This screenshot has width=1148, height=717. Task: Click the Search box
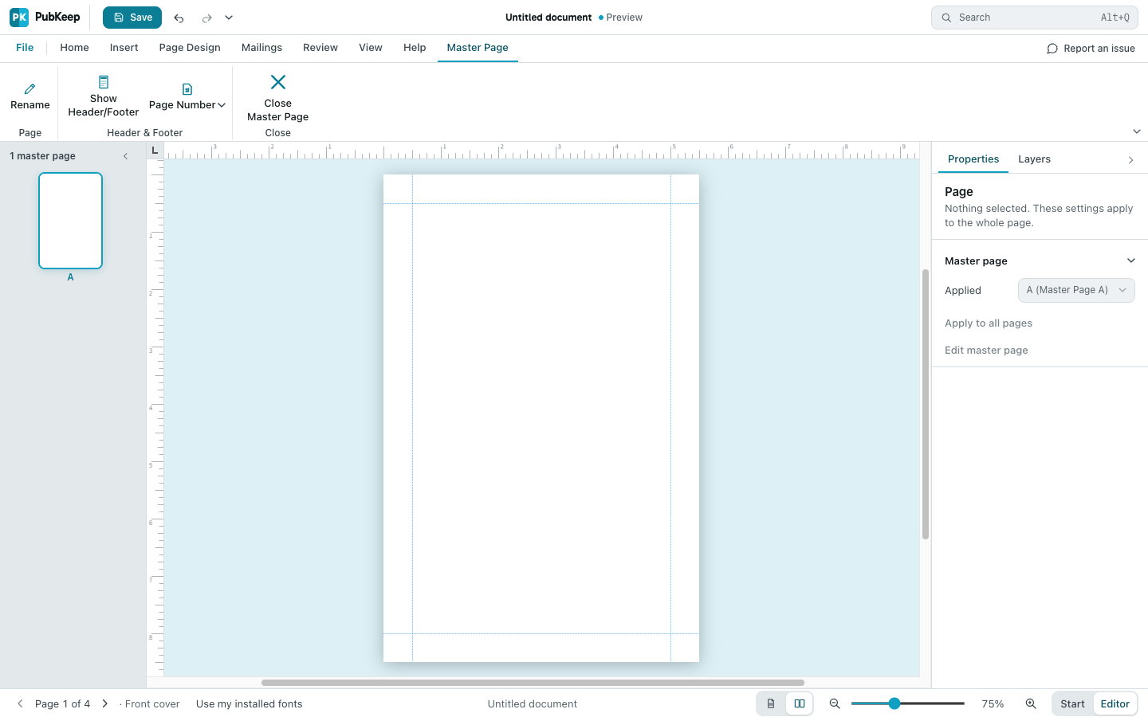[1035, 18]
